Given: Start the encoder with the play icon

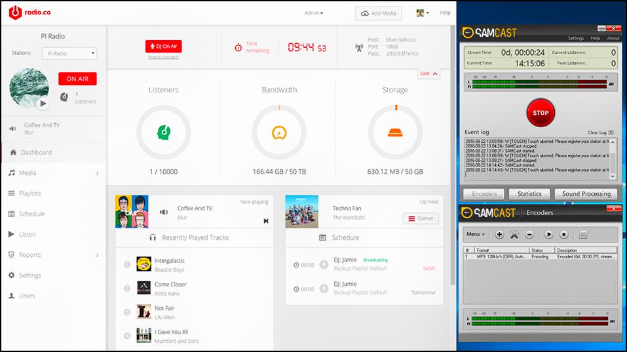Looking at the screenshot, I should coord(549,234).
